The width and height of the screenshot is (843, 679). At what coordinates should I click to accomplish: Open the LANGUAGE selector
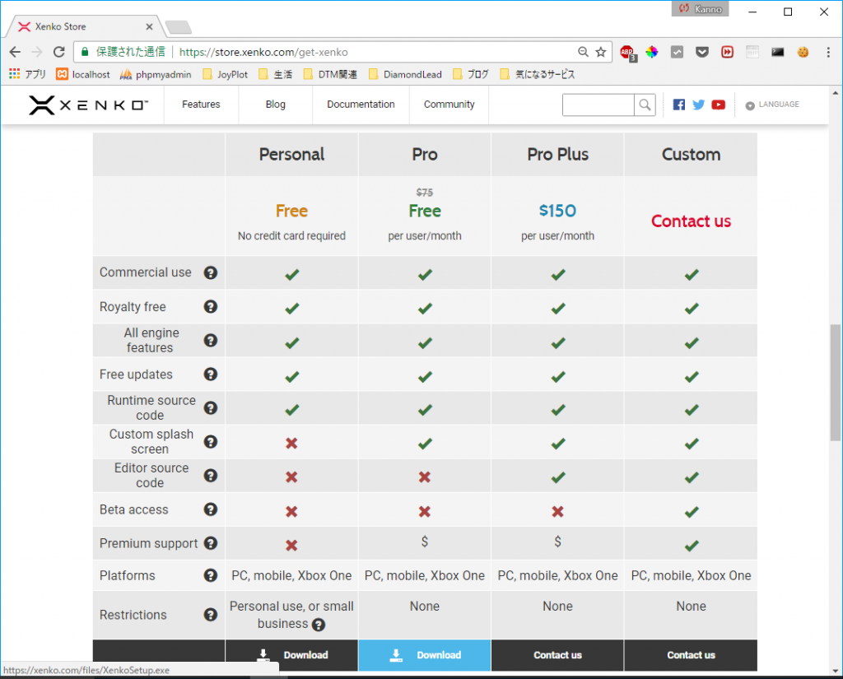[x=772, y=105]
